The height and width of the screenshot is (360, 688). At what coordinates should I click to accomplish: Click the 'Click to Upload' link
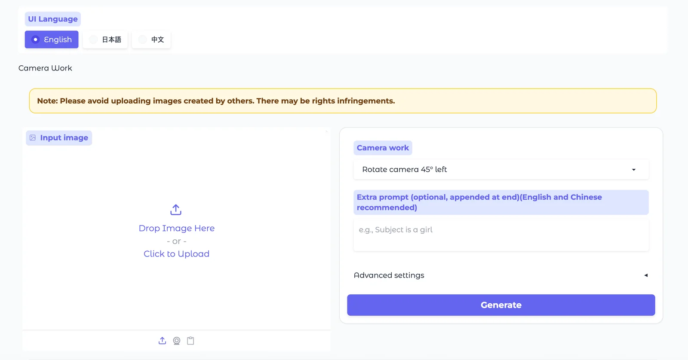(x=176, y=254)
